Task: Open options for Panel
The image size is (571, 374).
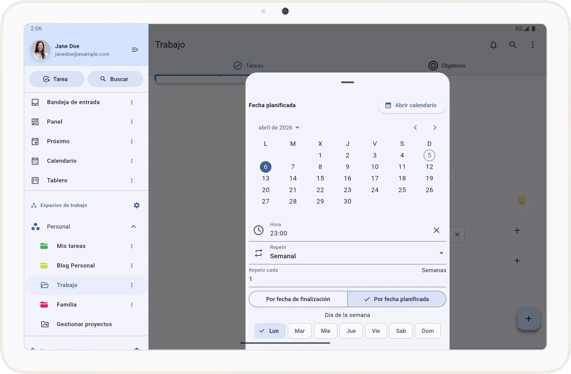Action: (x=132, y=122)
